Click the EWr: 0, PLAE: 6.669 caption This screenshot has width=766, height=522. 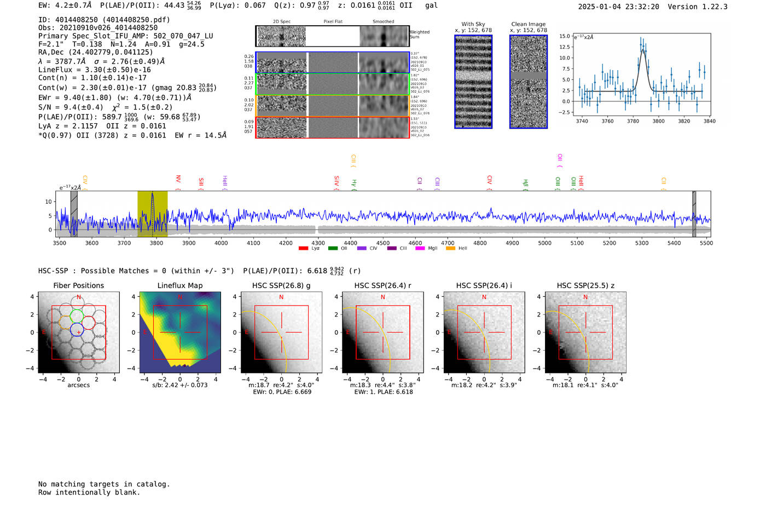click(282, 392)
